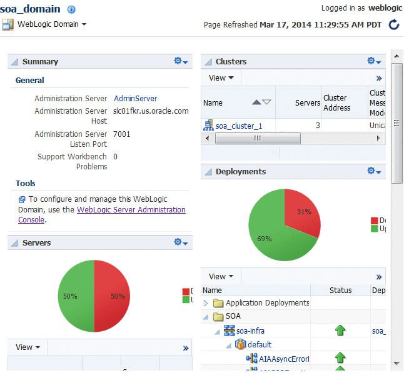Viewport: 404px width, 373px height.
Task: Collapse the default partition node
Action: pos(228,346)
